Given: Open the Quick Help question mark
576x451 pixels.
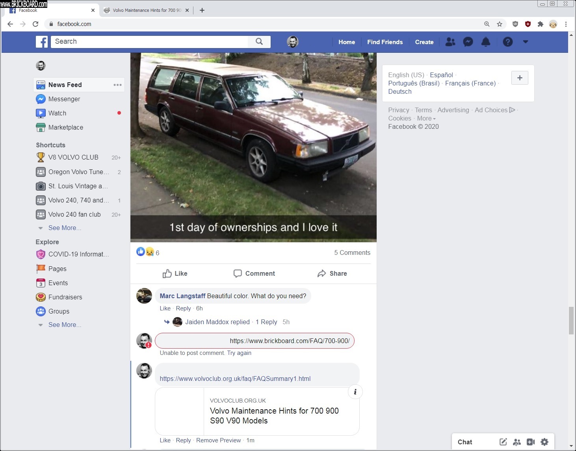Looking at the screenshot, I should (x=507, y=42).
